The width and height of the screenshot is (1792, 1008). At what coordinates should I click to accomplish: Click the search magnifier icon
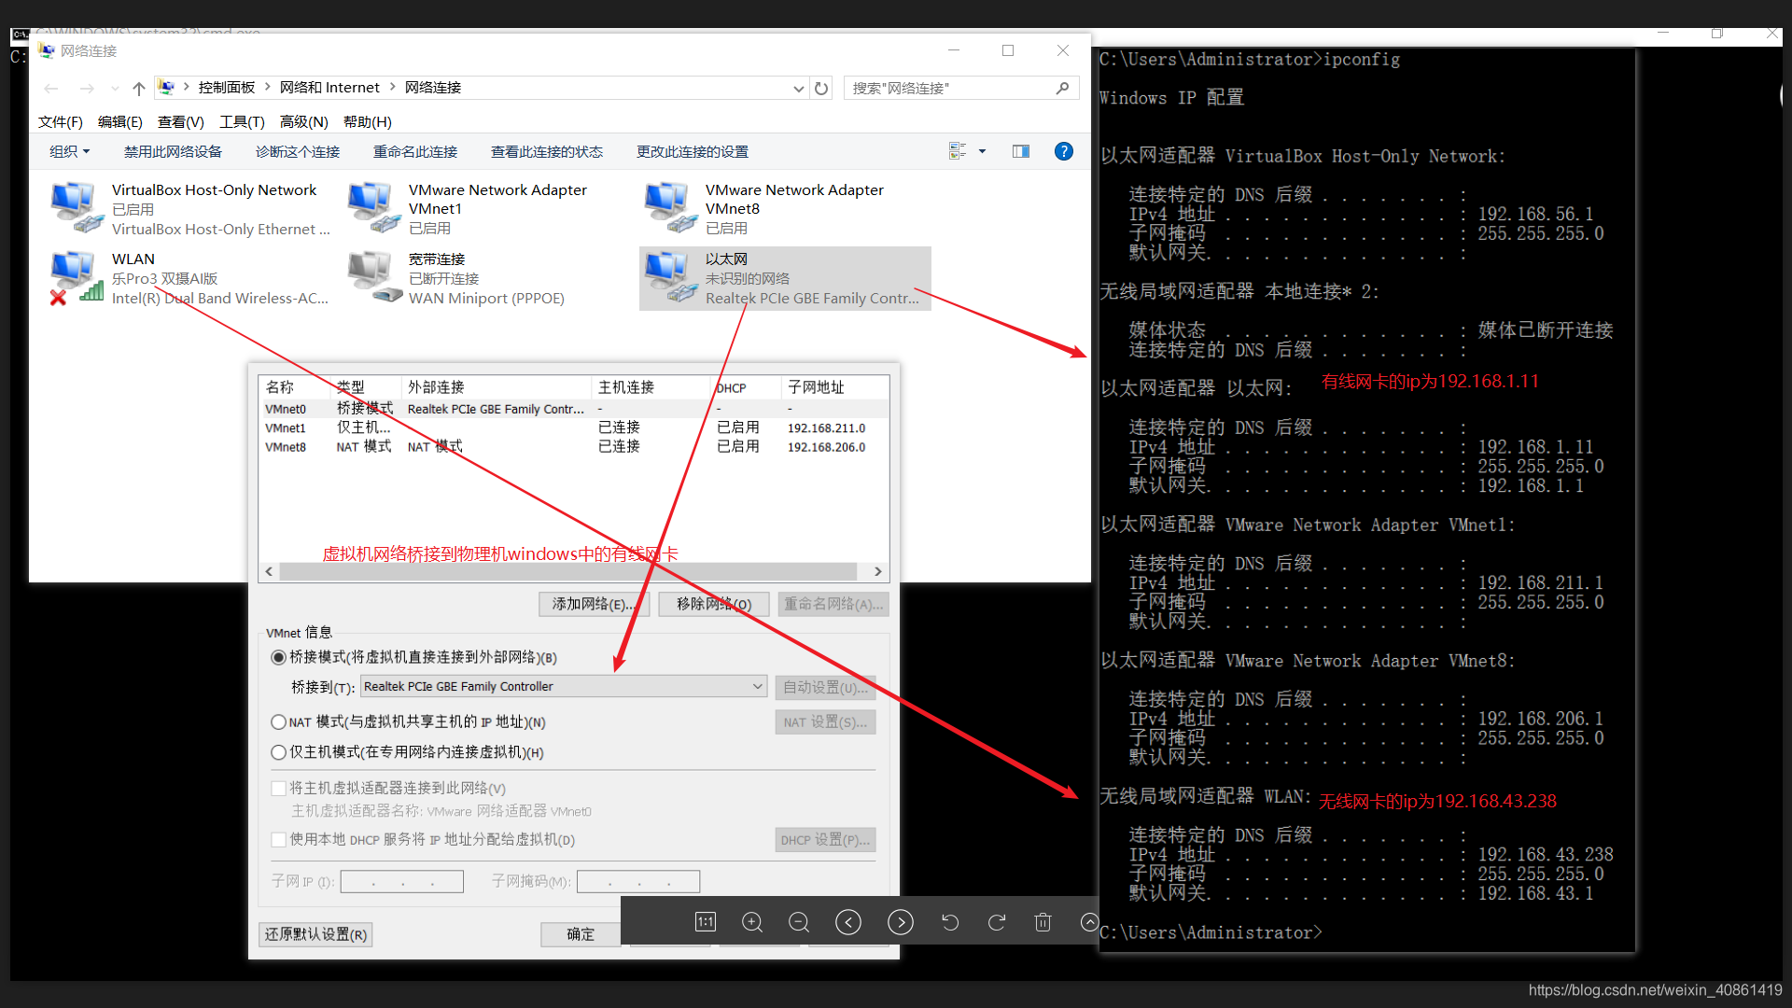point(1062,88)
